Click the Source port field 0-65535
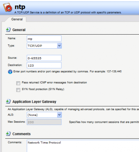The width and height of the screenshot is (139, 152). point(44,58)
